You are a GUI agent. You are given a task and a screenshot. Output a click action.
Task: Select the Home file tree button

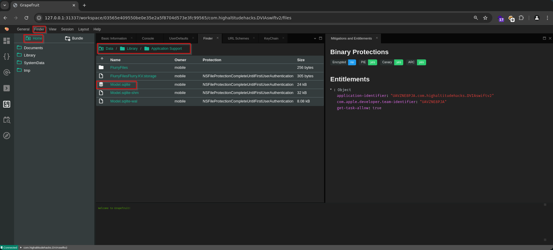(x=34, y=38)
